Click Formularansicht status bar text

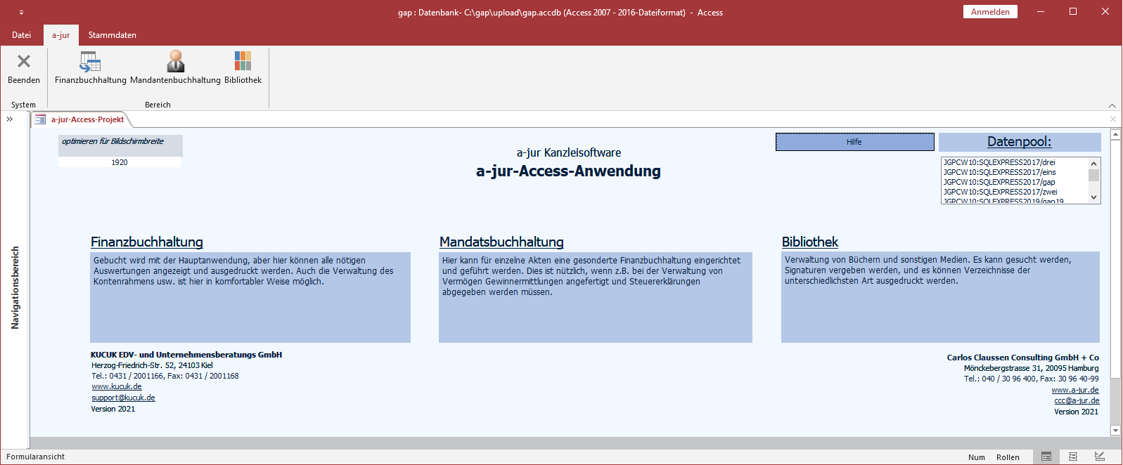35,457
